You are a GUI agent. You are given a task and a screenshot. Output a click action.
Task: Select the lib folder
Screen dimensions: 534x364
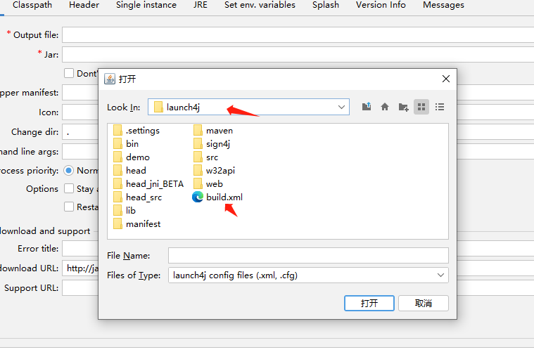(125, 211)
